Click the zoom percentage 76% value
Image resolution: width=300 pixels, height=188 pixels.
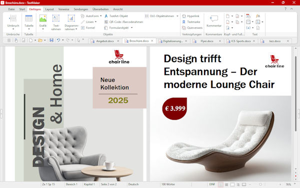tap(288, 184)
